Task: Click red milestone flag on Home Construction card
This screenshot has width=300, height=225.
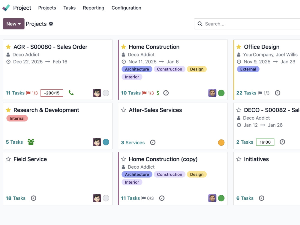Action: pos(145,93)
